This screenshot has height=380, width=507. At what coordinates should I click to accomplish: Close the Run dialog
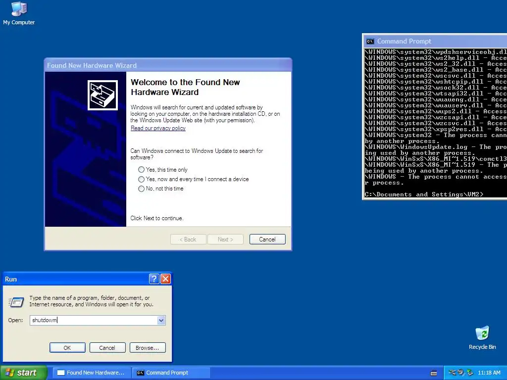tap(165, 279)
